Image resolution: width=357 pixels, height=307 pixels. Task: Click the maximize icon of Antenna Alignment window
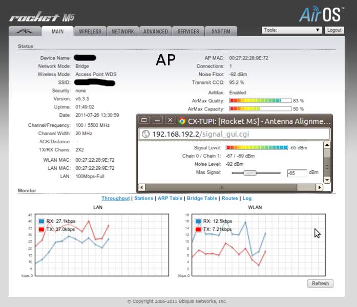click(144, 120)
